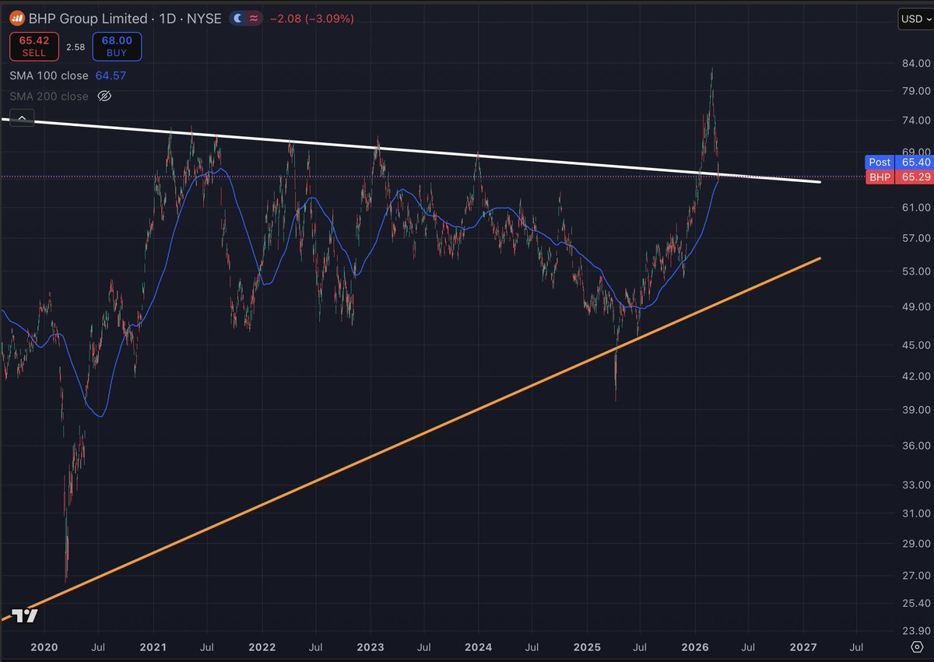
Task: Click 2027 on the time axis
Action: [x=802, y=646]
